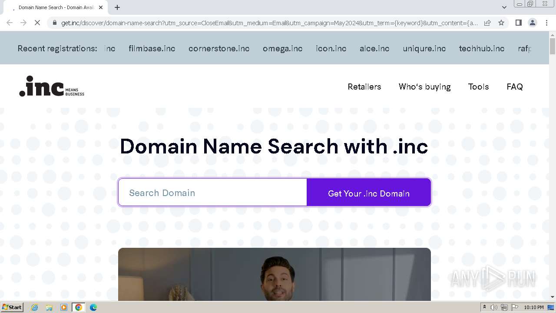Click scrollbar down arrow

coord(553,297)
